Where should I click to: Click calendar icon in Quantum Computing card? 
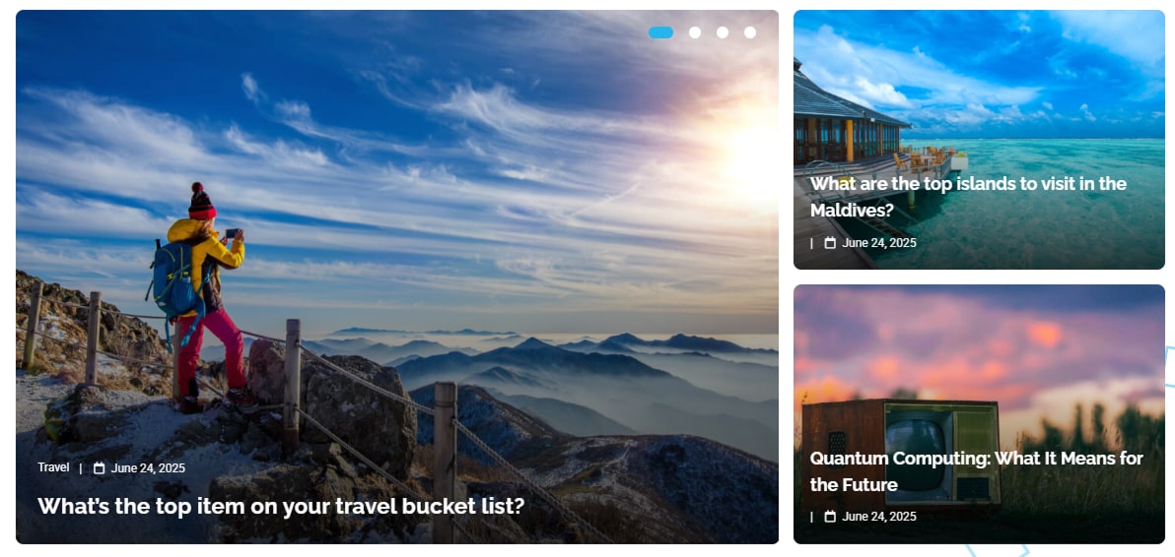click(x=830, y=516)
